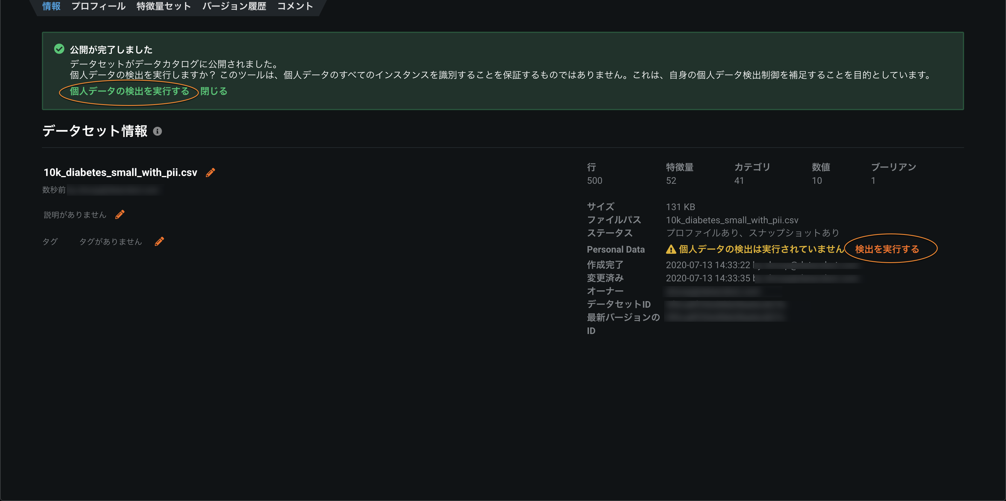Click the タグがありません tags text
This screenshot has height=501, width=1006.
tap(110, 242)
